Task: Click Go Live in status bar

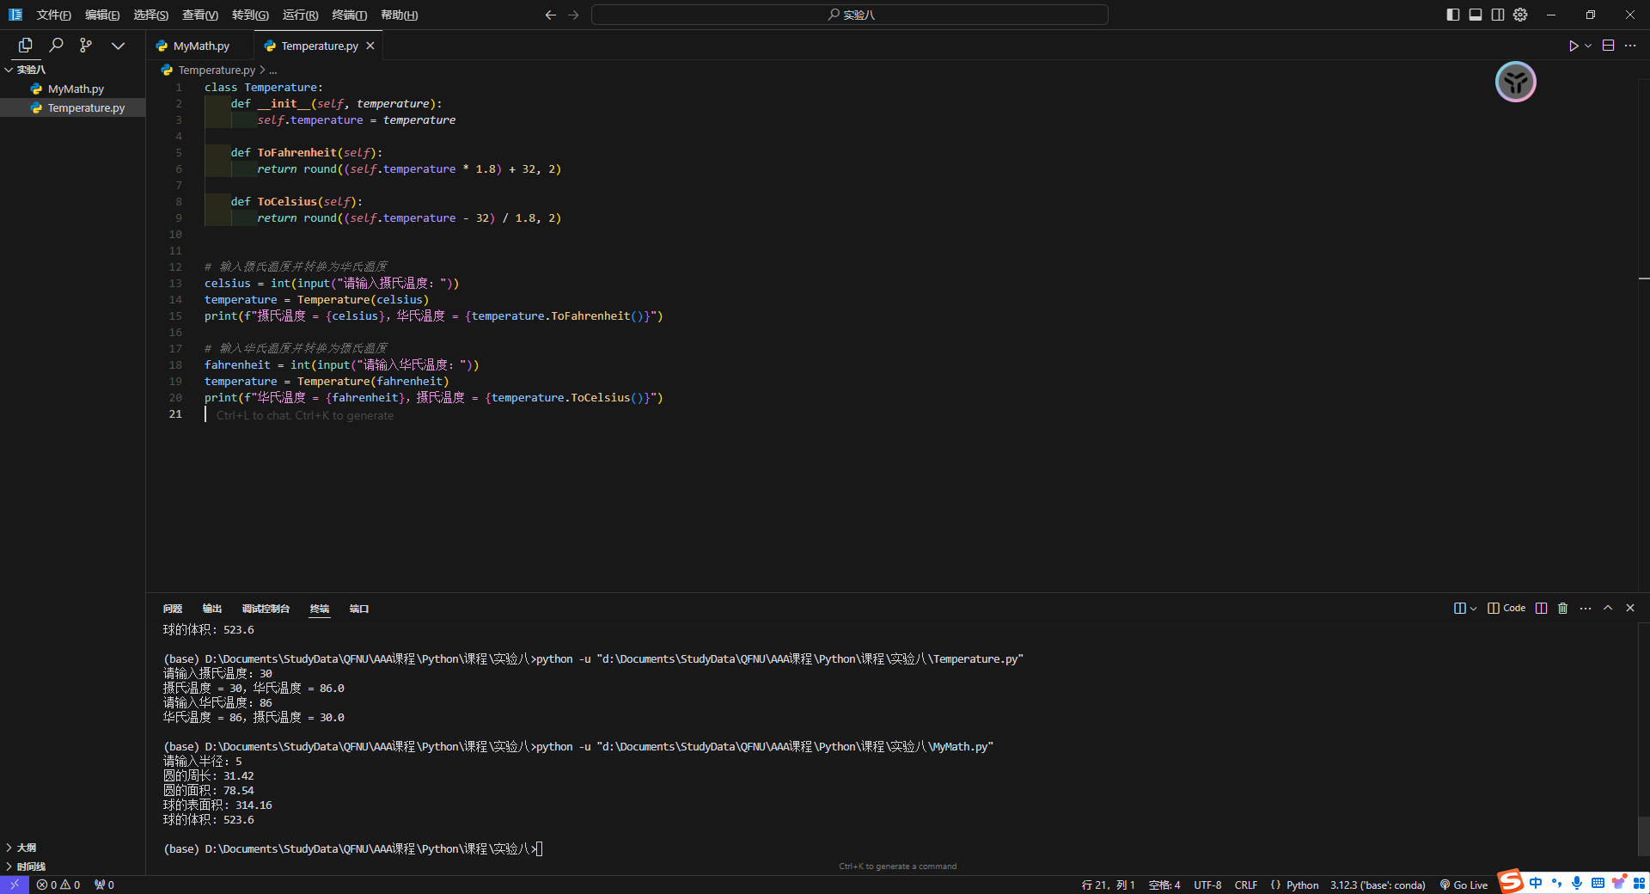Action: tap(1464, 885)
